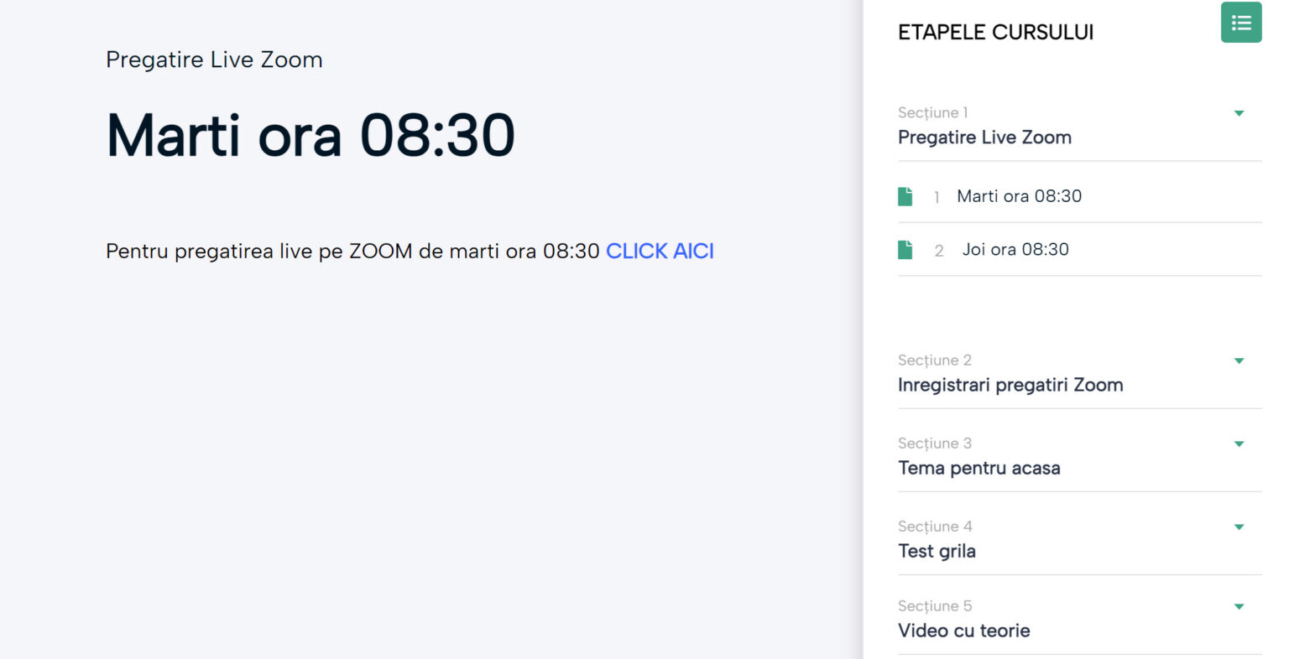
Task: Expand Secțiune 5 using its green arrow
Action: point(1239,606)
